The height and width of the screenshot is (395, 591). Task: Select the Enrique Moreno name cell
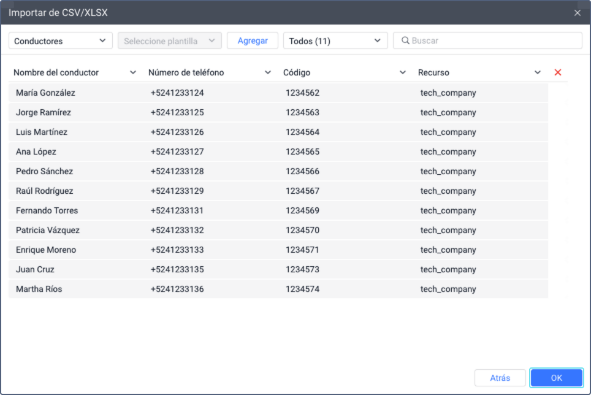[x=46, y=250]
